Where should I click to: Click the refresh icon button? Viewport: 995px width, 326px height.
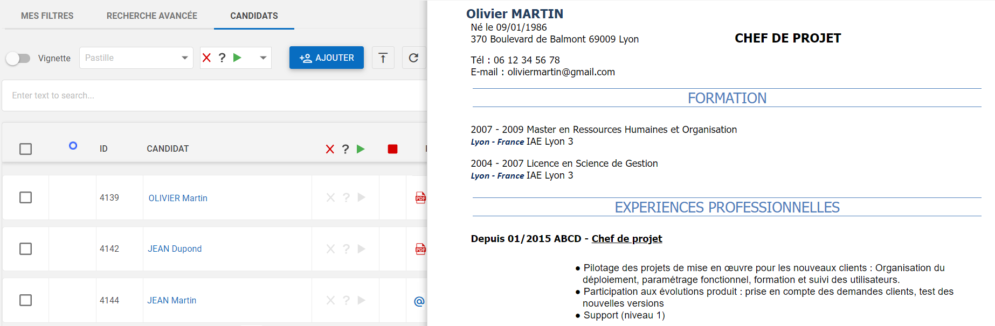pyautogui.click(x=413, y=58)
